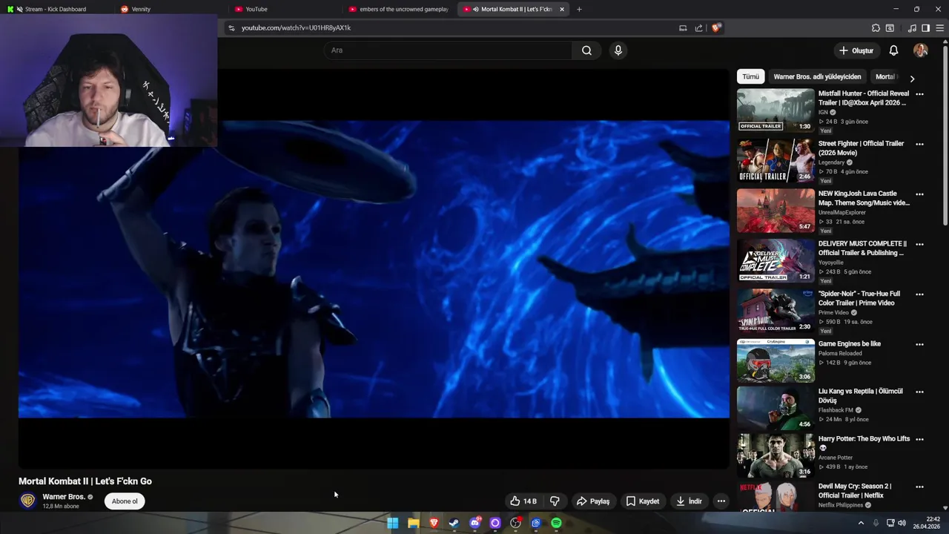This screenshot has height=534, width=949.
Task: Open Brave hamburger main menu
Action: (940, 28)
